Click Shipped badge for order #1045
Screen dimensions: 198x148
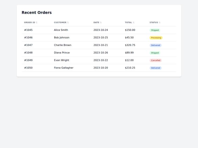point(155,30)
